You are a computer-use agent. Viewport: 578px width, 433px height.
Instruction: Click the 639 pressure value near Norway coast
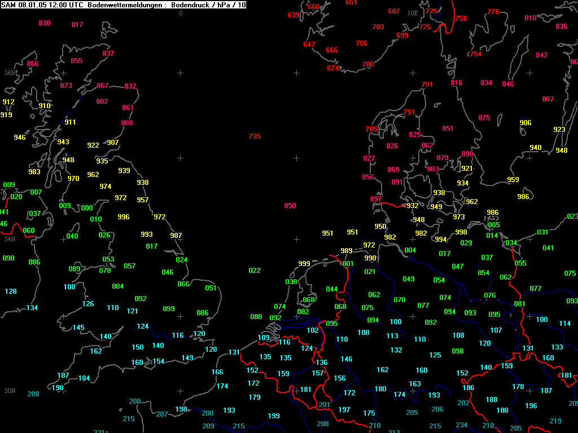pyautogui.click(x=294, y=15)
